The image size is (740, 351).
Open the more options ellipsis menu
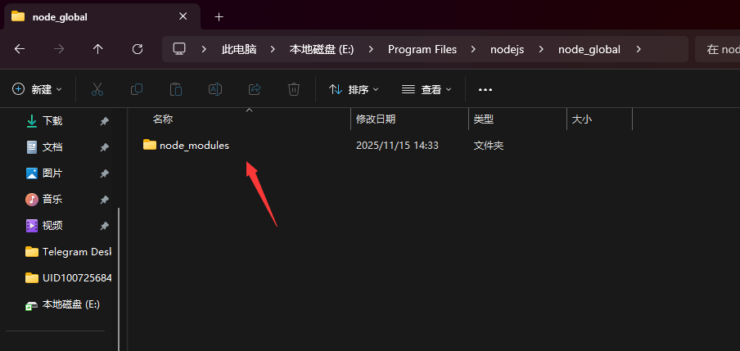tap(485, 89)
